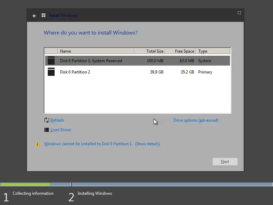Click the 'Where do you want to install Windows?' heading
The image size is (273, 205).
pyautogui.click(x=90, y=32)
